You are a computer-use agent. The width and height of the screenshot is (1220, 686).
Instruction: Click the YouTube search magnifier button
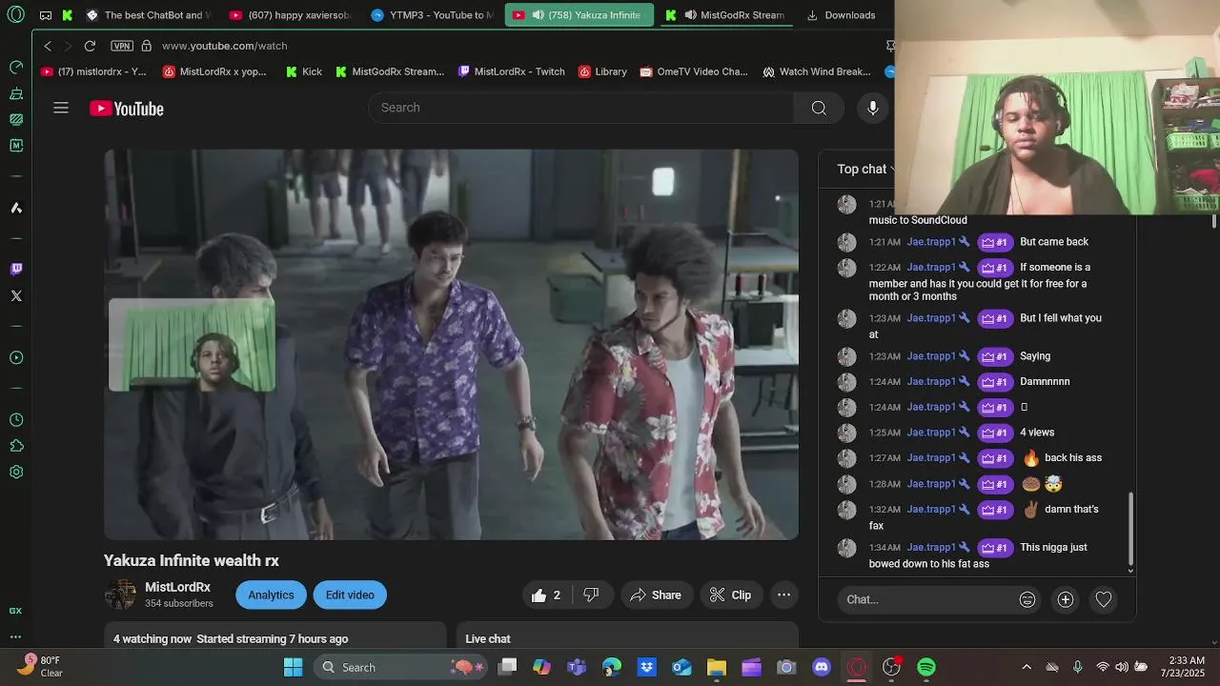[x=819, y=108]
